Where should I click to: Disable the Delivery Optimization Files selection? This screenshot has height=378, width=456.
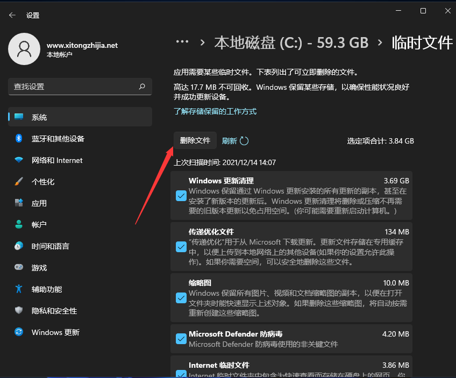tap(181, 247)
